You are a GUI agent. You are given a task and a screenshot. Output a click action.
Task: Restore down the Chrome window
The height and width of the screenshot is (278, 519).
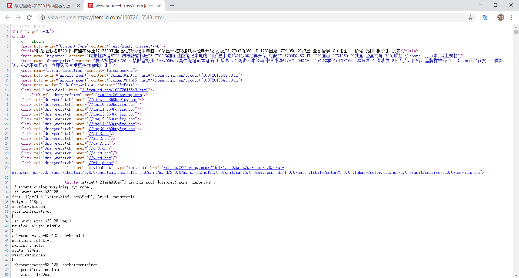(x=495, y=5)
